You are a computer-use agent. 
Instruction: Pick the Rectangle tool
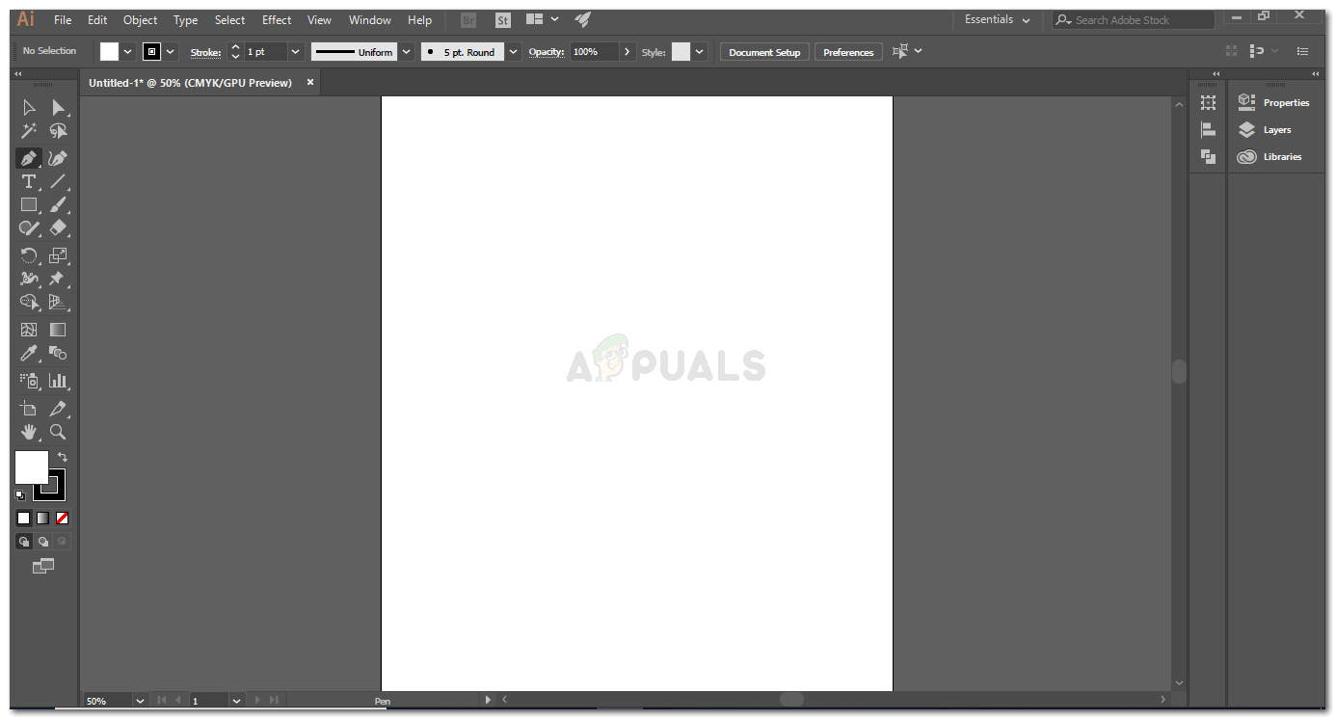point(29,204)
